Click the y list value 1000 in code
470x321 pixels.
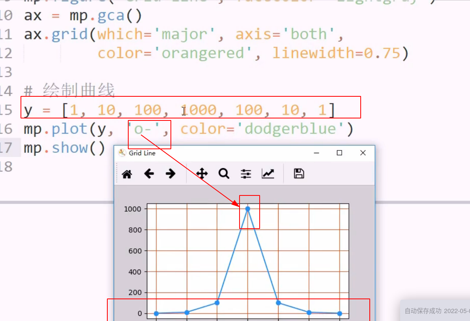point(198,110)
